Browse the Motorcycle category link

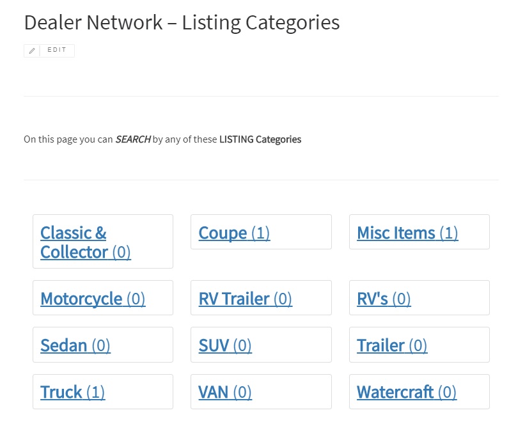81,299
